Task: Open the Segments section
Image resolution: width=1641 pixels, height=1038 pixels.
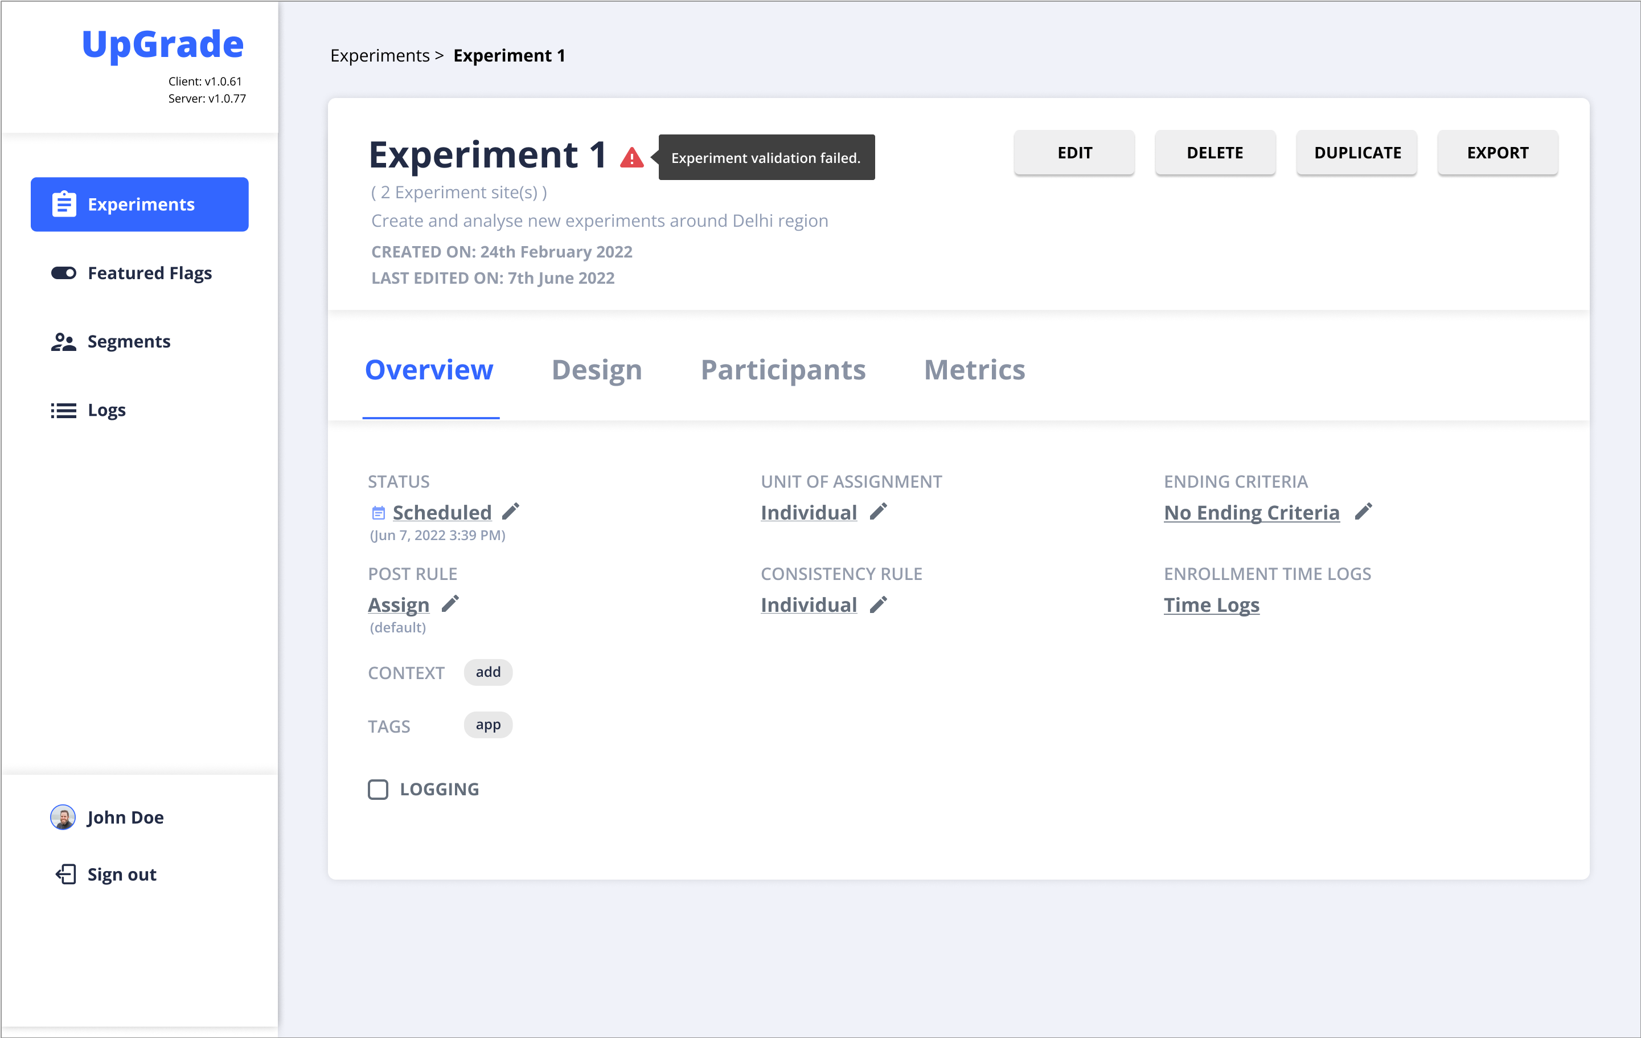Action: click(x=128, y=341)
